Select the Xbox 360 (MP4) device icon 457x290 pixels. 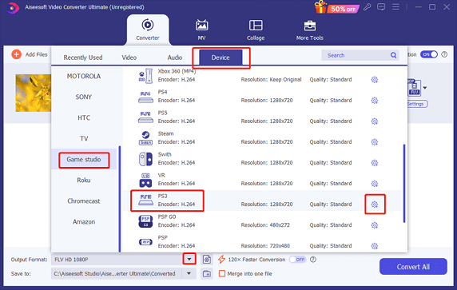coord(145,76)
